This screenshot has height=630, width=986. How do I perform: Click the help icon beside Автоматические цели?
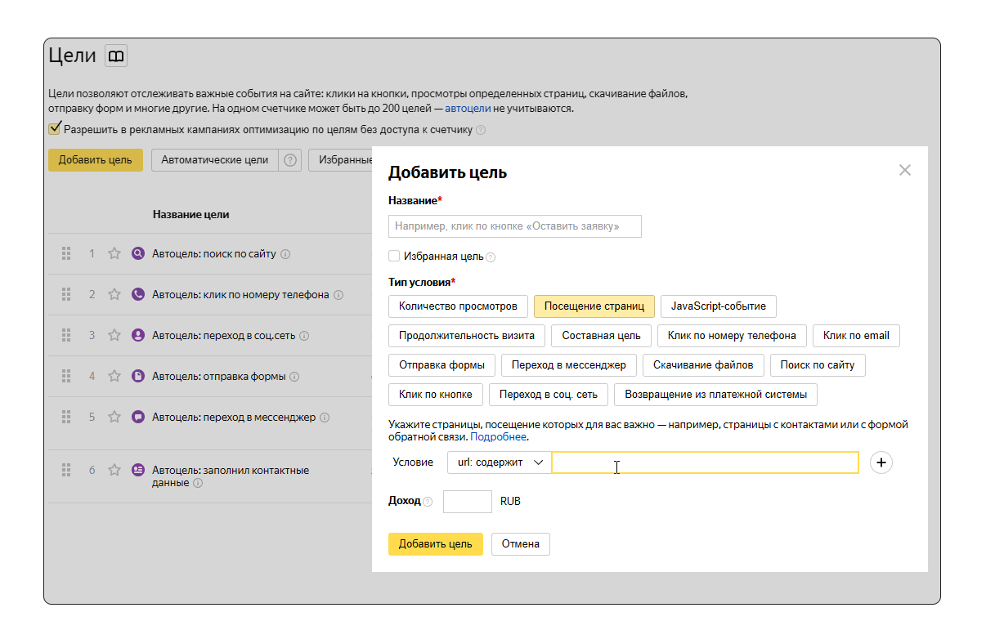tap(290, 160)
